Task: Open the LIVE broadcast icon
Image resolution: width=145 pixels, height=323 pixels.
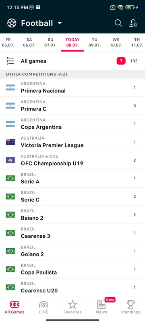Action: point(43,305)
